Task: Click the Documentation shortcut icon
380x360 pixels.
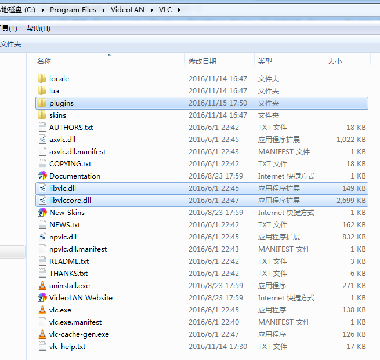Action: tap(42, 176)
